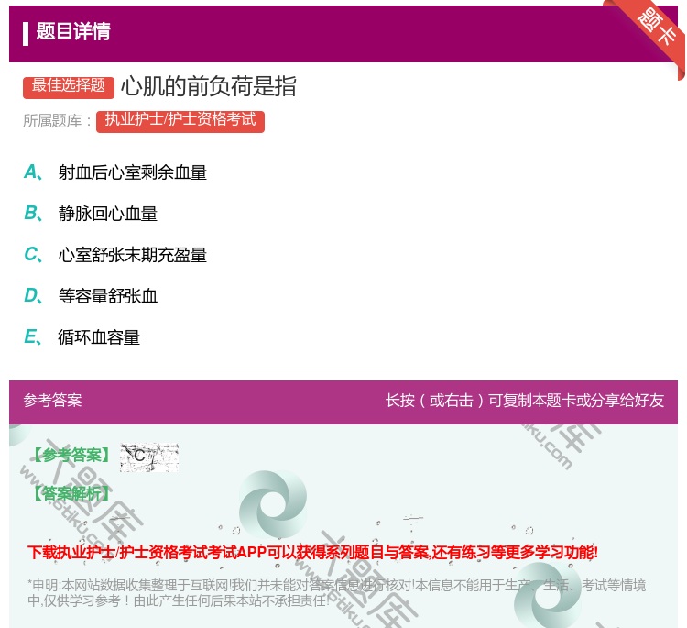Viewport: 687px width, 628px height.
Task: Click the green 【参考答案】 label
Action: coord(72,456)
